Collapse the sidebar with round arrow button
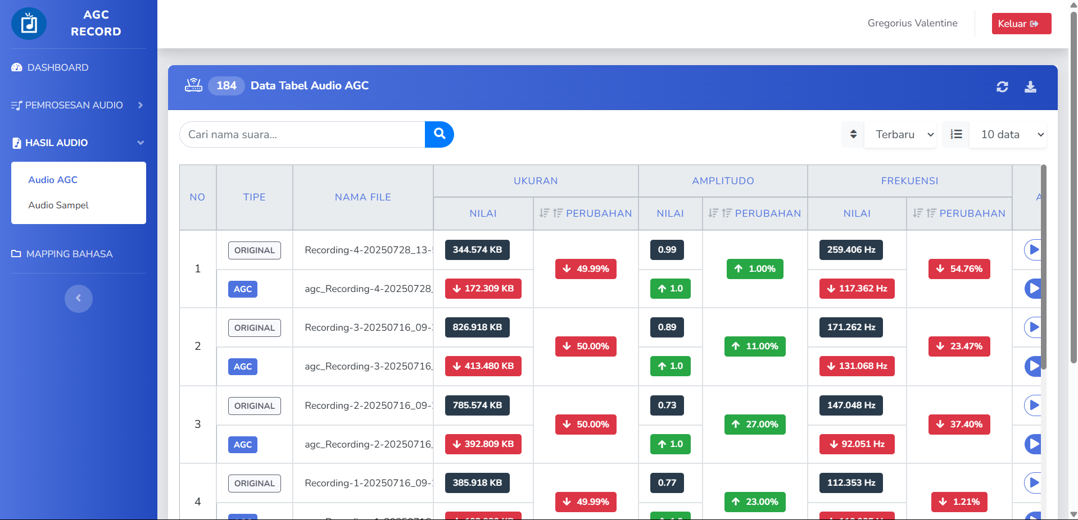 (79, 298)
